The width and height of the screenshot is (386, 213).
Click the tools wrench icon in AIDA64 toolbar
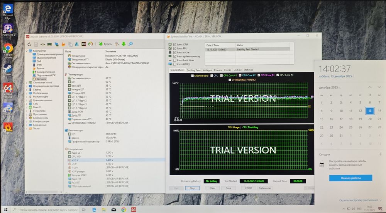[117, 44]
